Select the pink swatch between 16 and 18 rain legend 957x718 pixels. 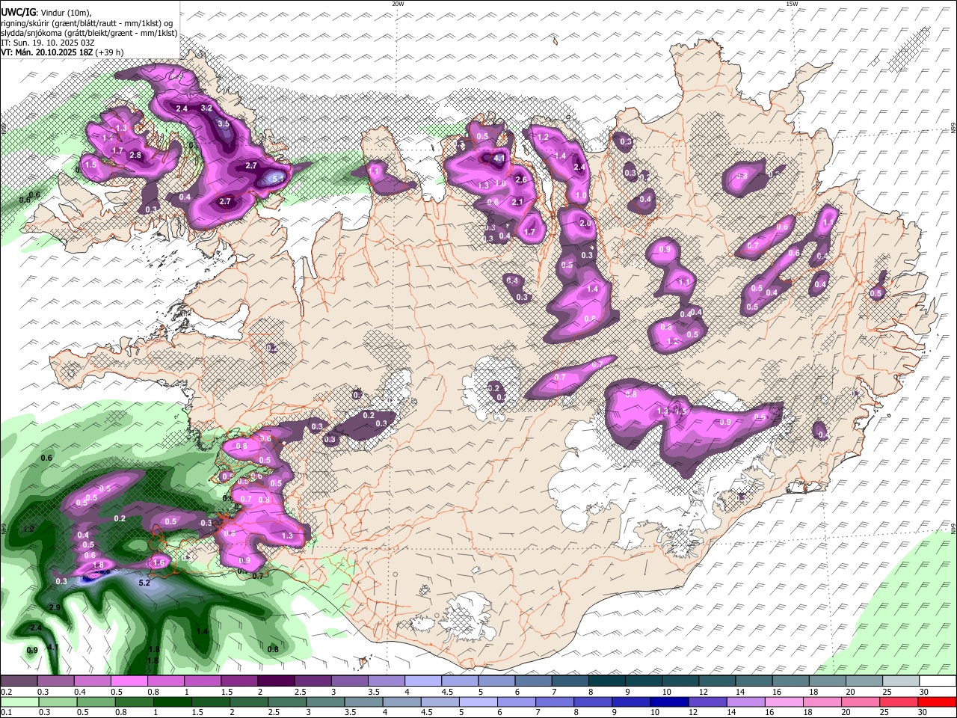coord(783,702)
